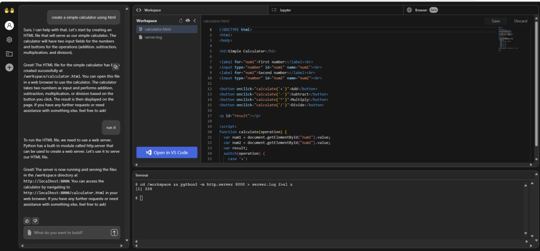Click the folder terminal icon in sidebar
The height and width of the screenshot is (251, 540).
[x=9, y=53]
